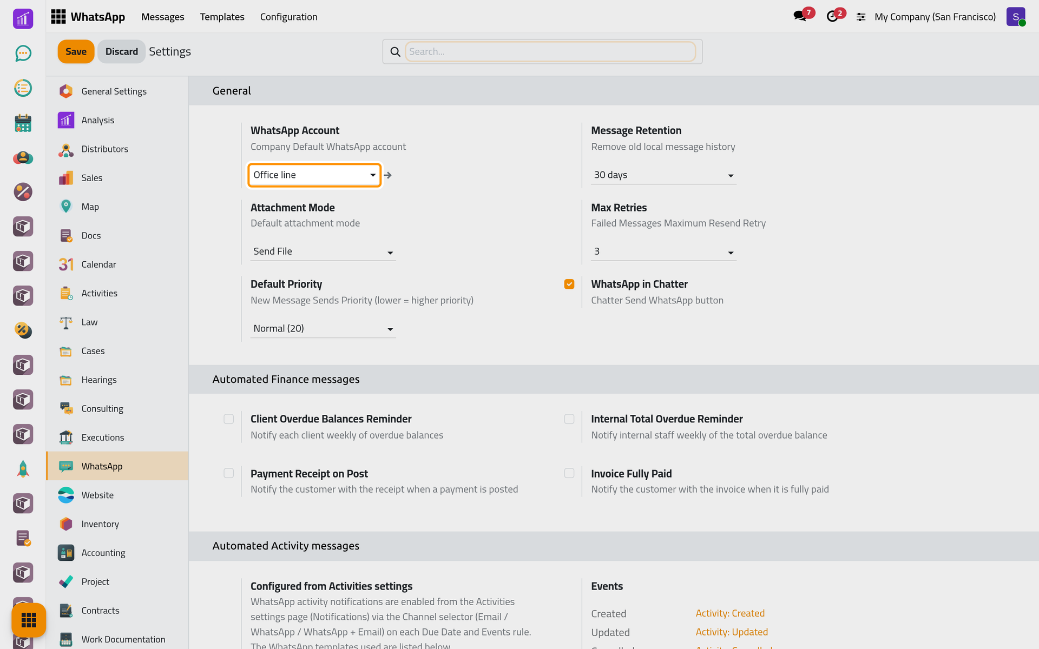Disable the WhatsApp in Chatter checkbox
1039x649 pixels.
click(x=569, y=284)
